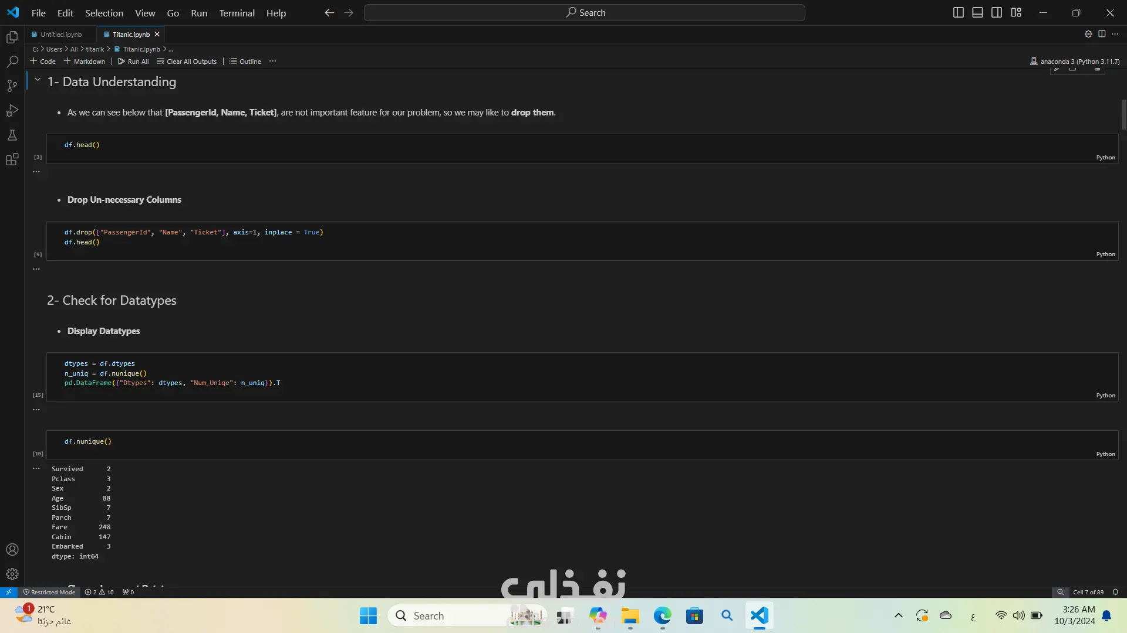The width and height of the screenshot is (1127, 633).
Task: Click the Run All button
Action: pyautogui.click(x=133, y=61)
